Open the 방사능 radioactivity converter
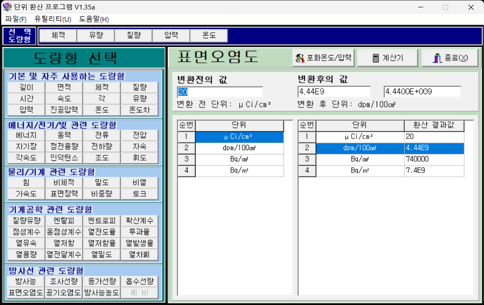Image resolution: width=484 pixels, height=305 pixels. pyautogui.click(x=25, y=281)
